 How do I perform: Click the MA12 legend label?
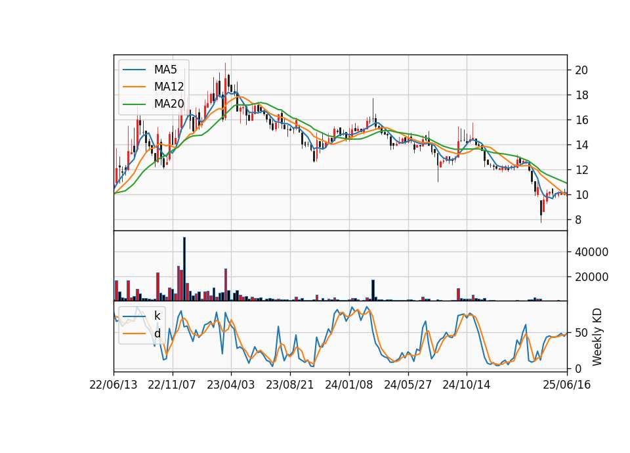click(169, 87)
